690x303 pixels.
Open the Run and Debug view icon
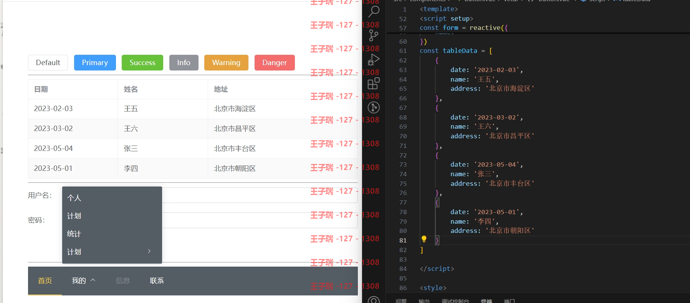click(x=374, y=59)
